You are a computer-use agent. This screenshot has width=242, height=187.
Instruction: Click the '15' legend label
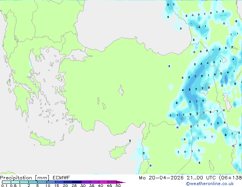point(56,185)
